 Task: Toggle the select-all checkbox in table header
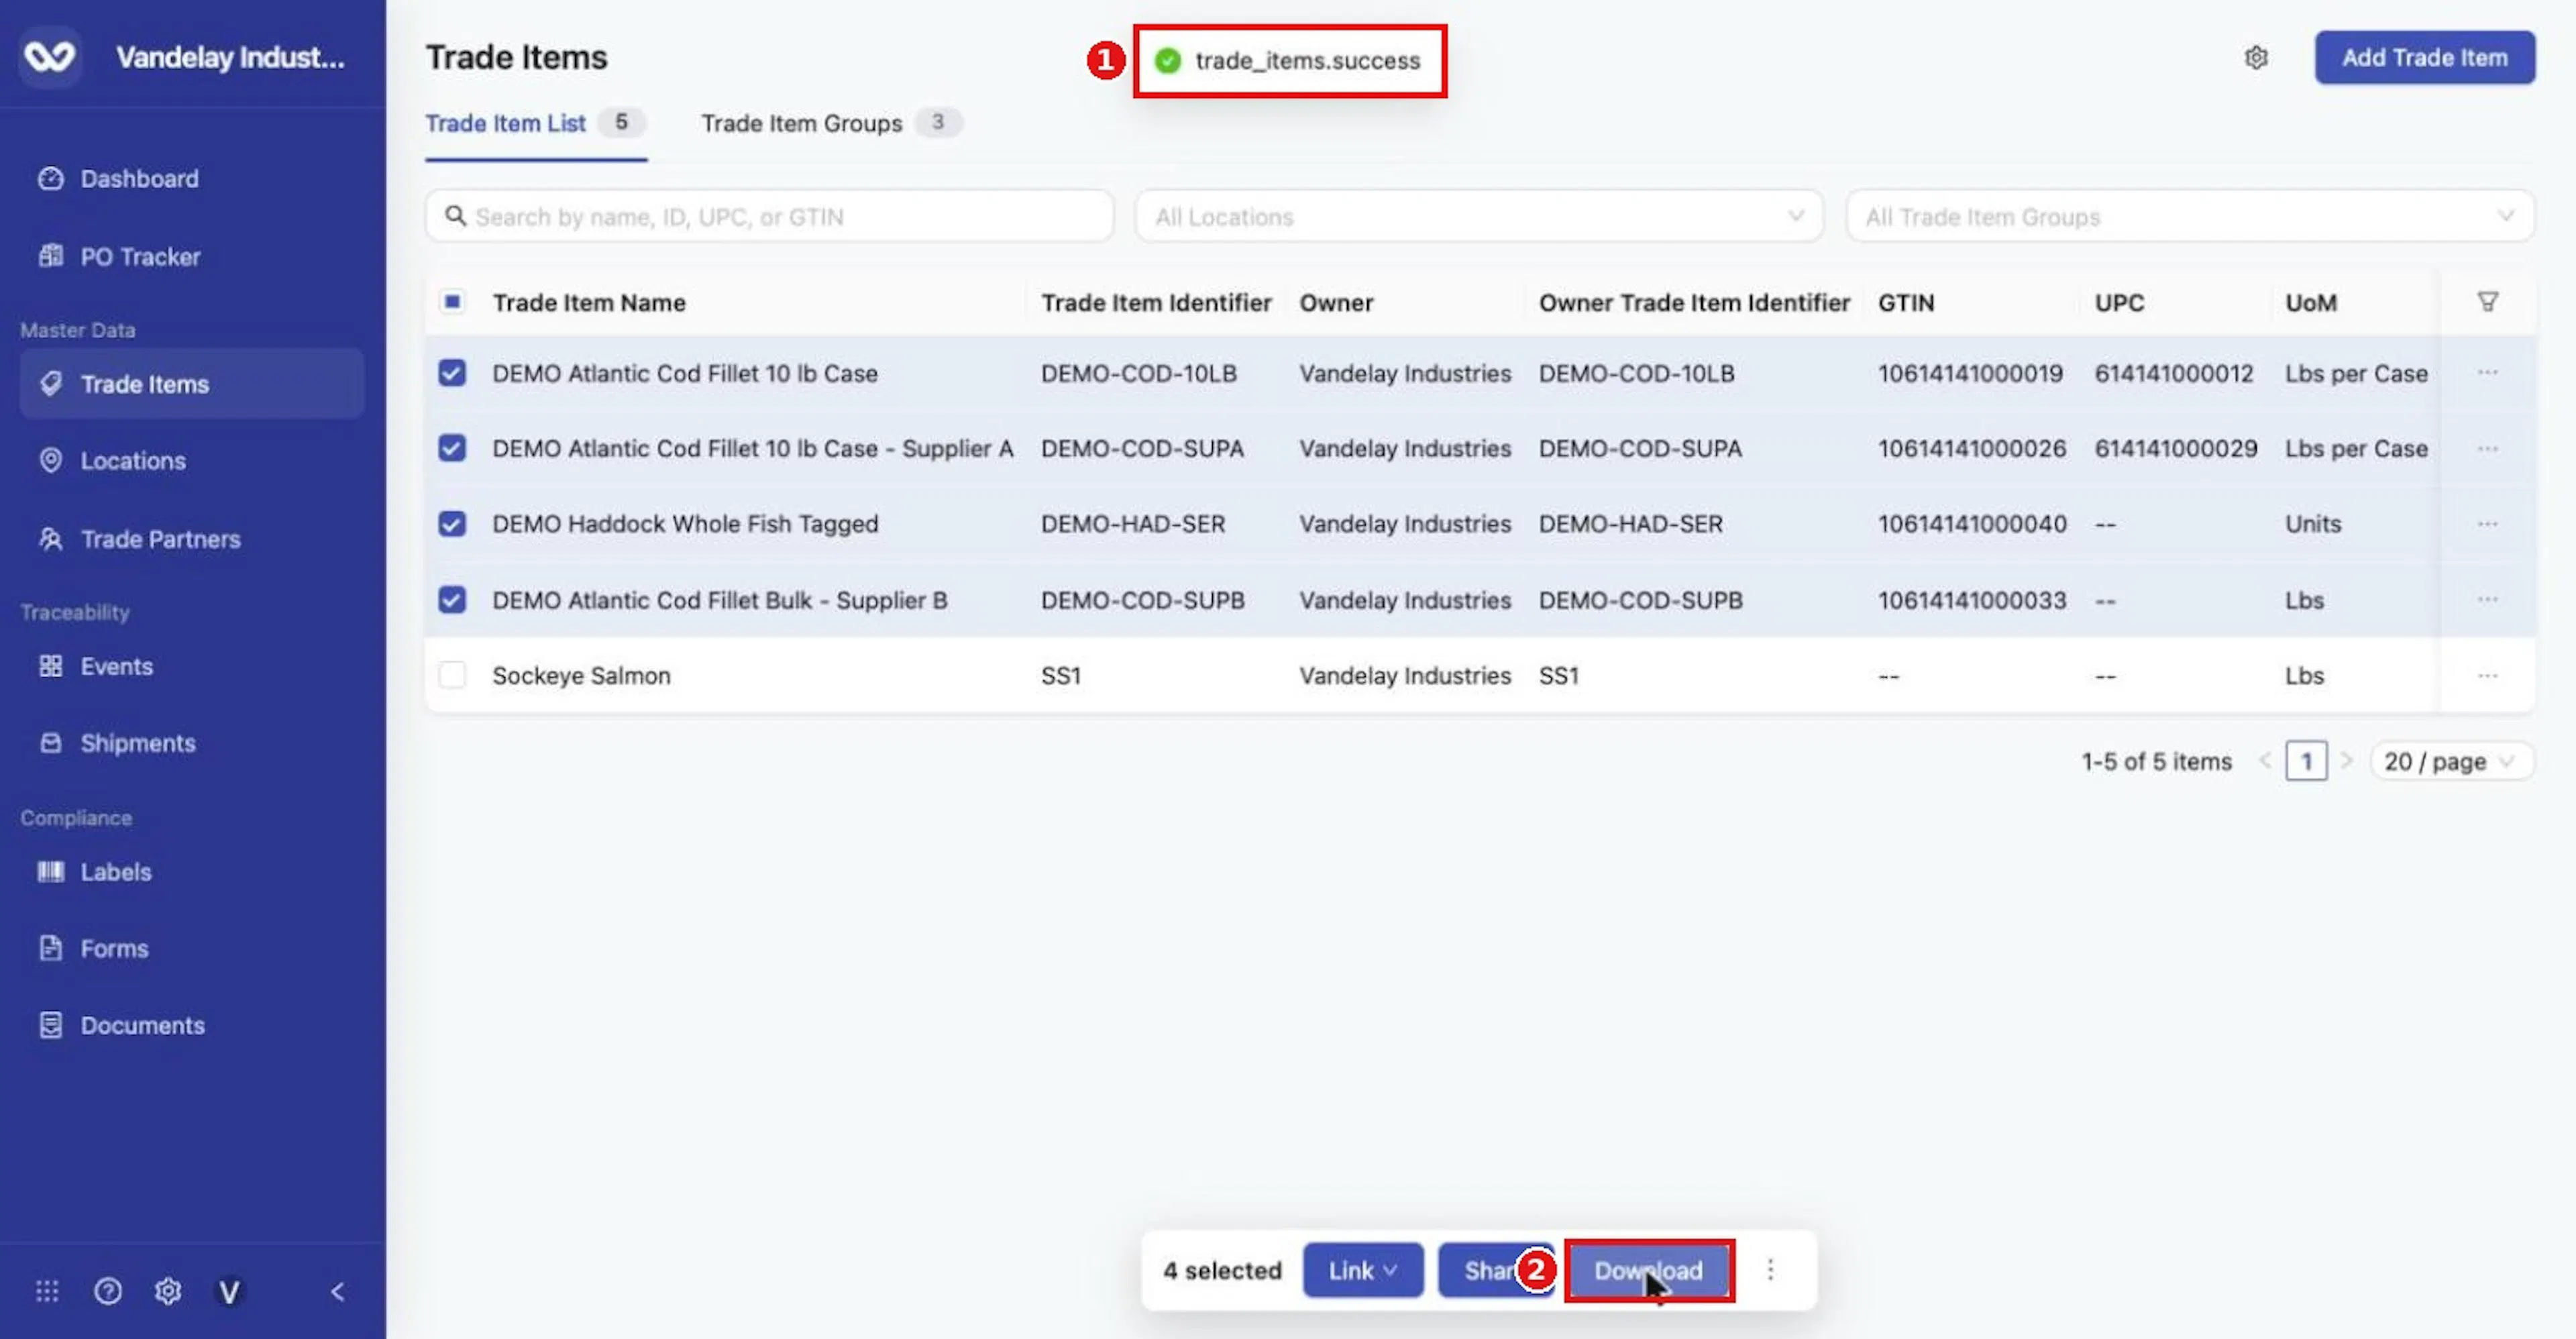click(x=452, y=302)
